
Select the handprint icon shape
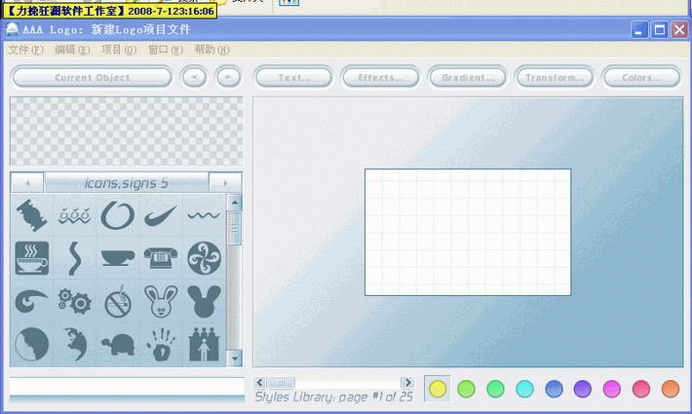[161, 344]
